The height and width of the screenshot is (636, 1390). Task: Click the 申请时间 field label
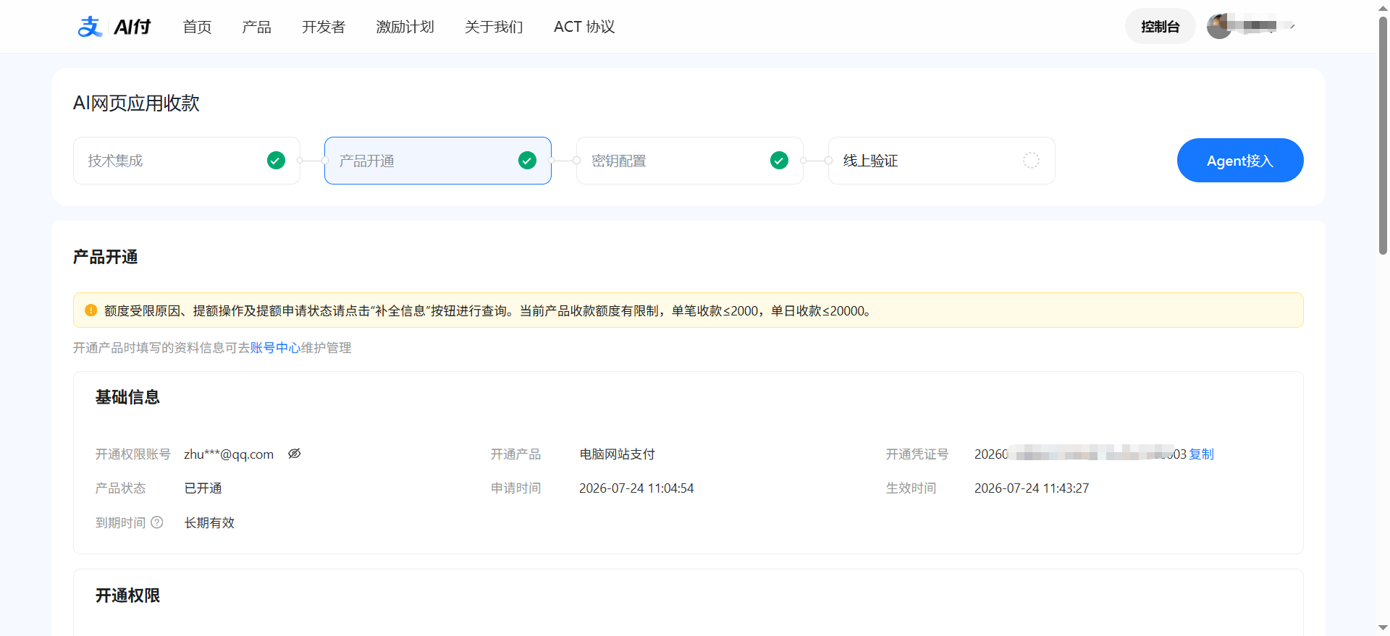coord(516,488)
